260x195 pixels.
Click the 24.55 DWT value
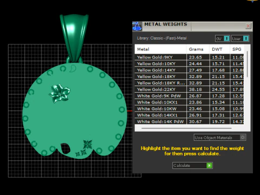point(218,89)
